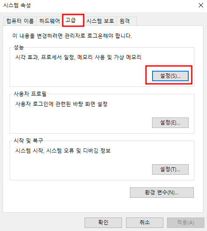Select the 고급 tab
Viewport: 207px width, 231px height.
click(73, 21)
